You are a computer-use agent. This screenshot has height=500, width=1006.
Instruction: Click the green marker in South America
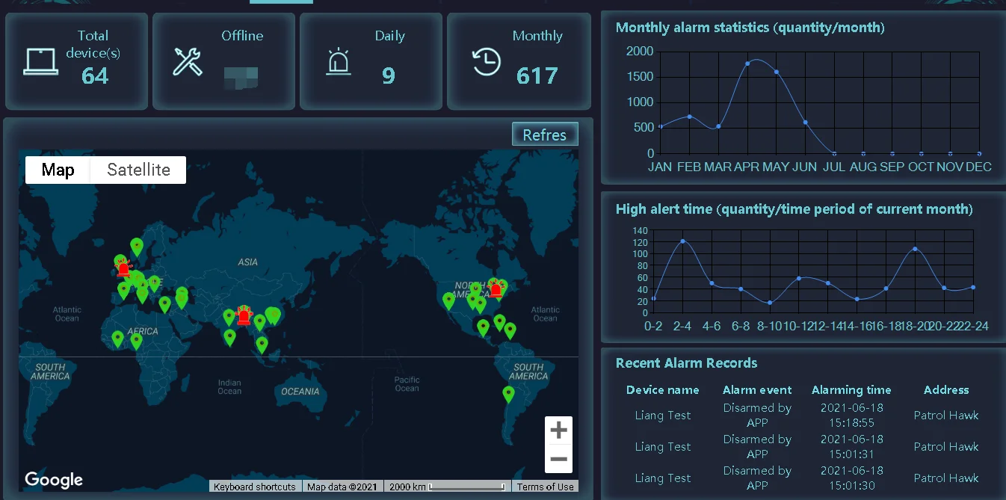pyautogui.click(x=509, y=394)
